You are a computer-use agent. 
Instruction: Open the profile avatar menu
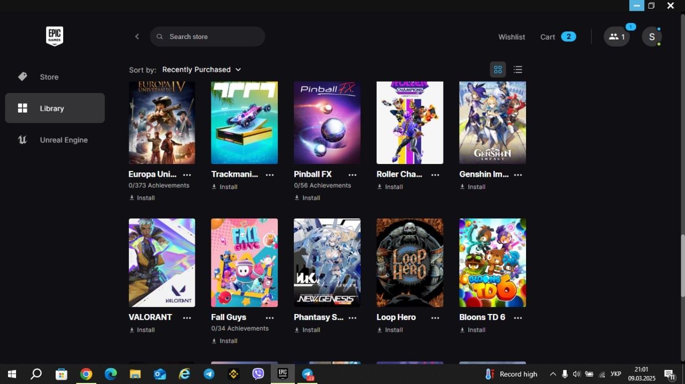652,37
